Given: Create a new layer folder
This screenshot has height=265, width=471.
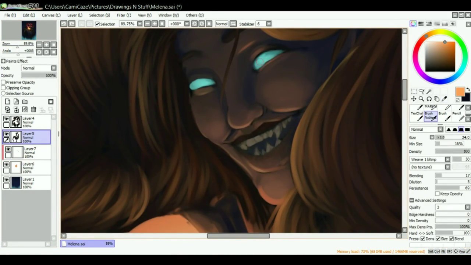Looking at the screenshot, I should tap(25, 102).
